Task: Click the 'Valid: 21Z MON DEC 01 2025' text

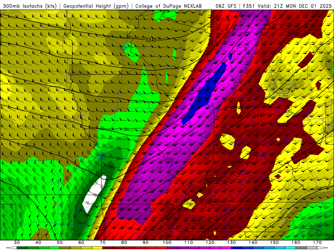Action: pos(295,6)
